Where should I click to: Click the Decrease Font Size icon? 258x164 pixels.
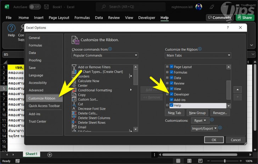pos(74,109)
